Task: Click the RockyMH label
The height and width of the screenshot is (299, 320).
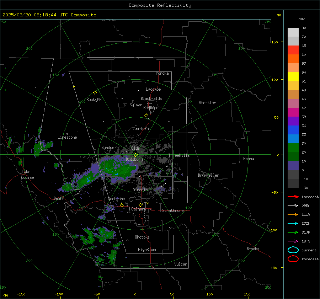Action: click(94, 100)
